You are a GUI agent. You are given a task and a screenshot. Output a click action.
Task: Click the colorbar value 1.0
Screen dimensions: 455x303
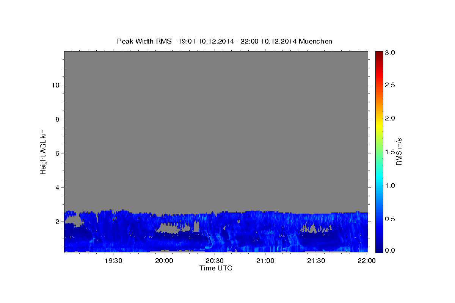click(x=391, y=186)
